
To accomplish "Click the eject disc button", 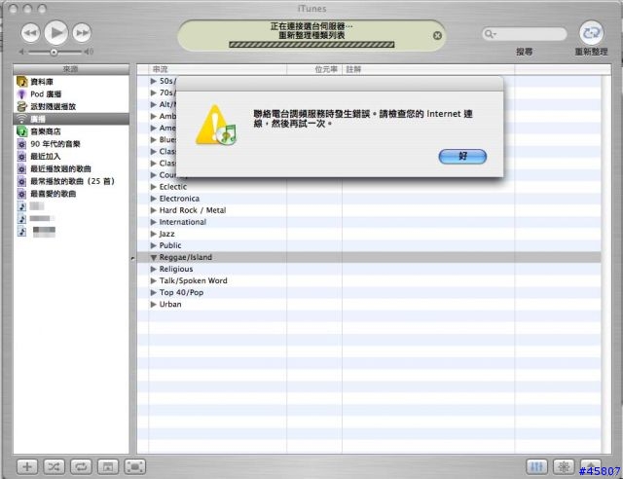I will pos(591,465).
